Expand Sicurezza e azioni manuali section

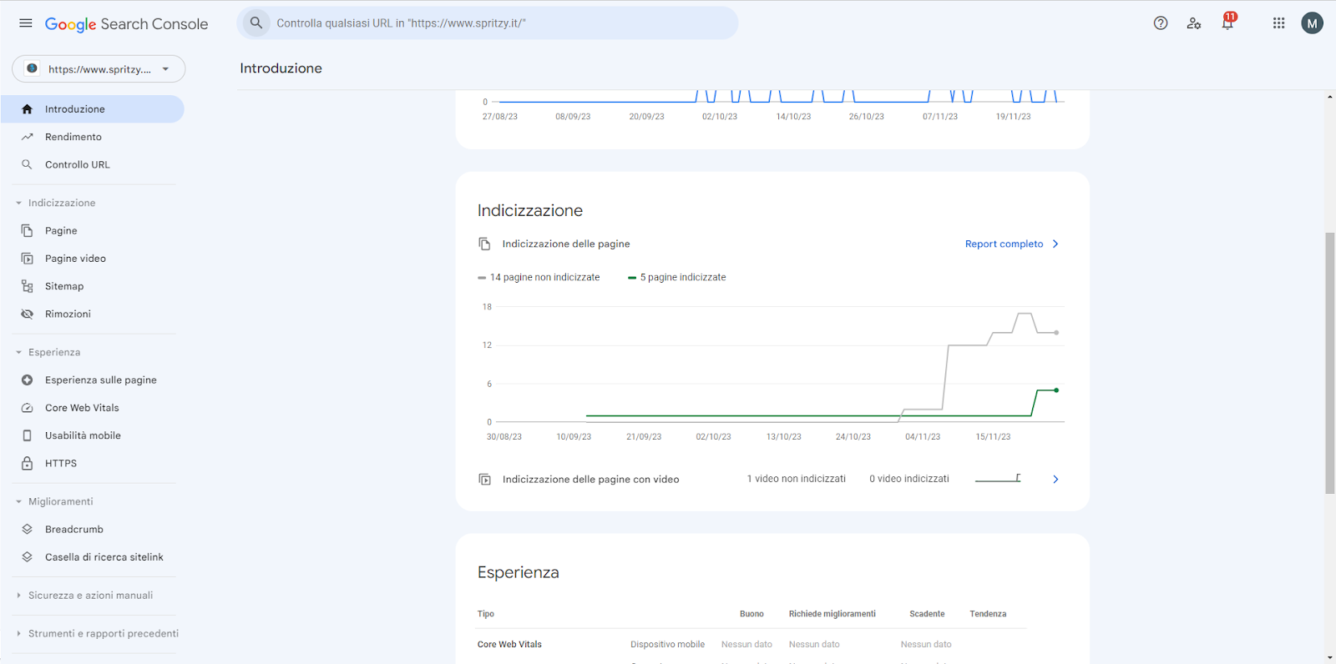click(x=90, y=596)
